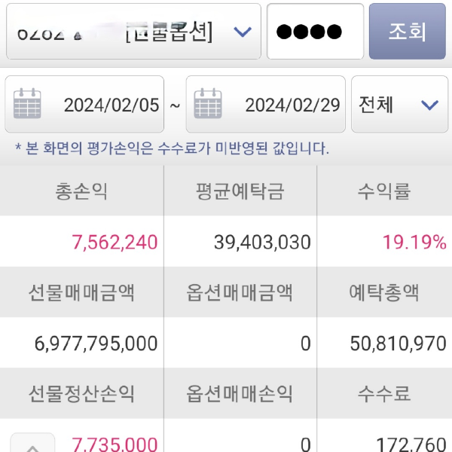452x452 pixels.
Task: Click the 수수료 fee header cell
Action: tap(384, 393)
